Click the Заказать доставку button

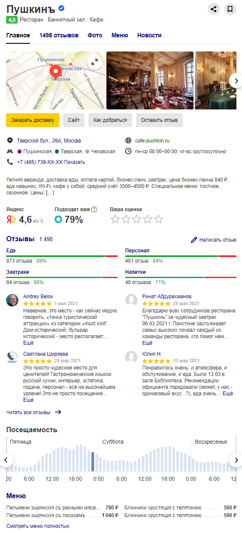(x=33, y=120)
